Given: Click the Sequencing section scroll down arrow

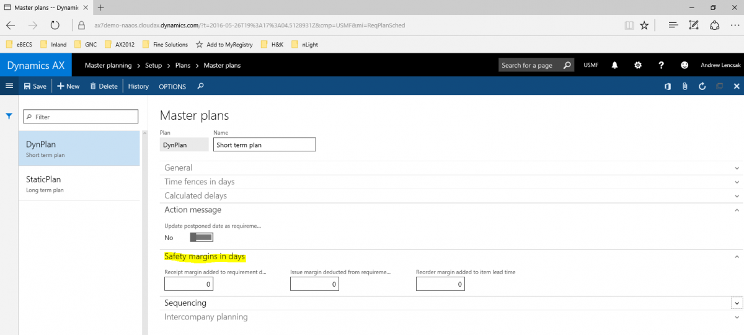Looking at the screenshot, I should [x=737, y=303].
